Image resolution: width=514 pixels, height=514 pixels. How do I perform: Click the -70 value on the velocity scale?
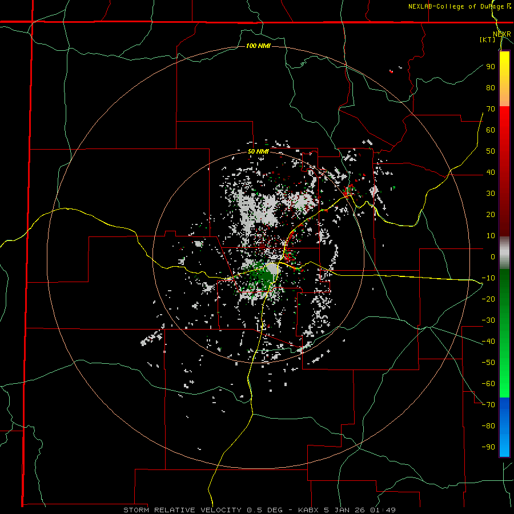[x=488, y=405]
